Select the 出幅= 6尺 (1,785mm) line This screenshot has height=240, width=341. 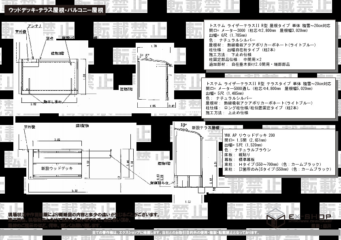228,35
